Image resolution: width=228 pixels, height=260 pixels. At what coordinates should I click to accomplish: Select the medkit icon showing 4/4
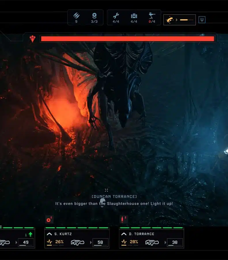pos(134,16)
